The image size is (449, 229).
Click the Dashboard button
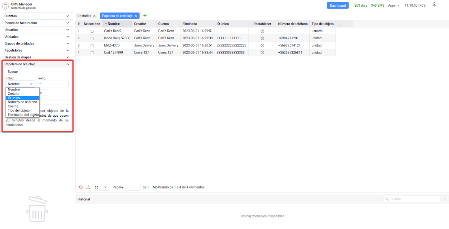[338, 5]
